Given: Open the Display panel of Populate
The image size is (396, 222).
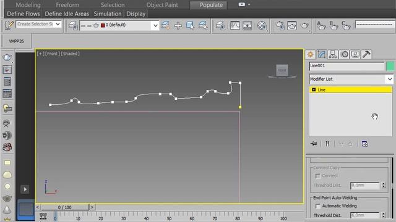Looking at the screenshot, I should (136, 14).
